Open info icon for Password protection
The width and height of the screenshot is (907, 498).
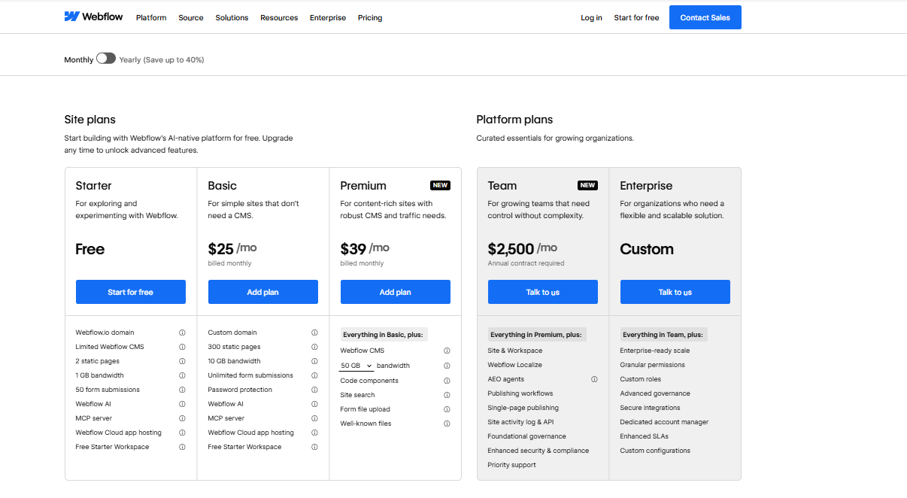(314, 390)
